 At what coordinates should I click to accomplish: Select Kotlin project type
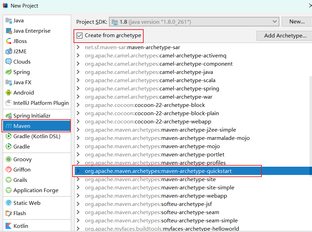pyautogui.click(x=37, y=226)
